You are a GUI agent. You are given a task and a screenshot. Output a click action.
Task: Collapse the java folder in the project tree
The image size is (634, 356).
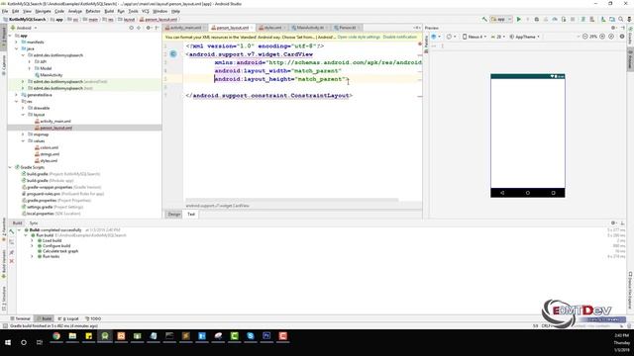coord(17,48)
